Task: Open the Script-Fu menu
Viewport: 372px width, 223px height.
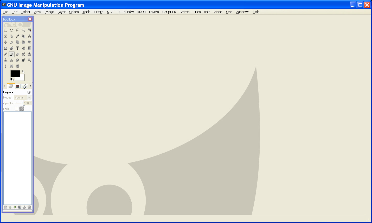Action: point(169,12)
